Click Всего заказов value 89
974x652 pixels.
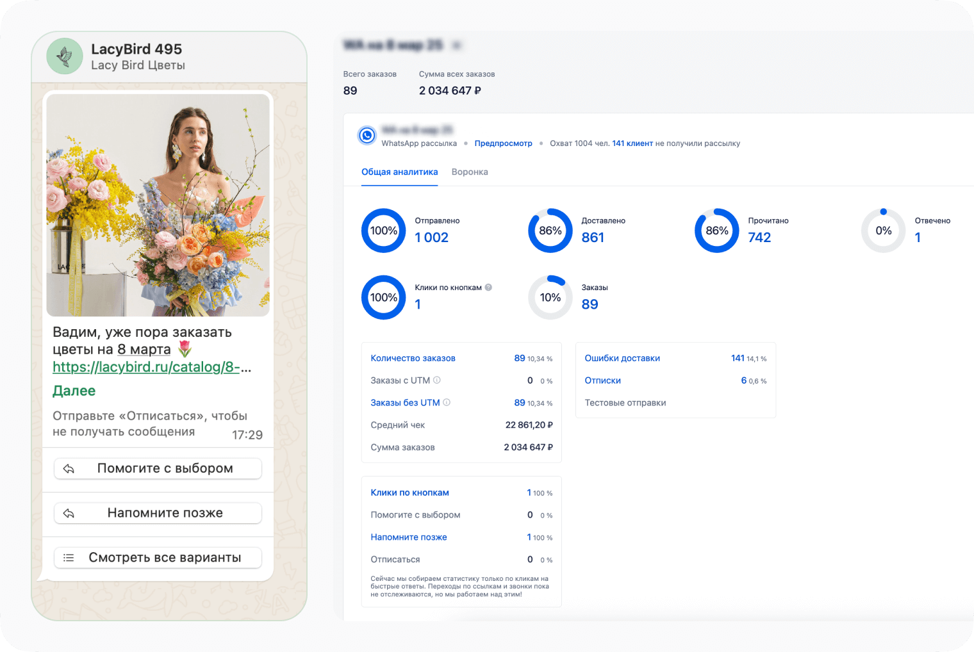coord(350,90)
